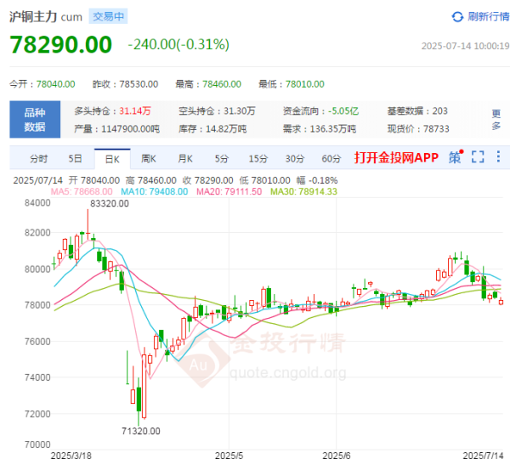Switch to the 60分 chart tab
Viewport: 510px width, 459px height.
pos(331,159)
